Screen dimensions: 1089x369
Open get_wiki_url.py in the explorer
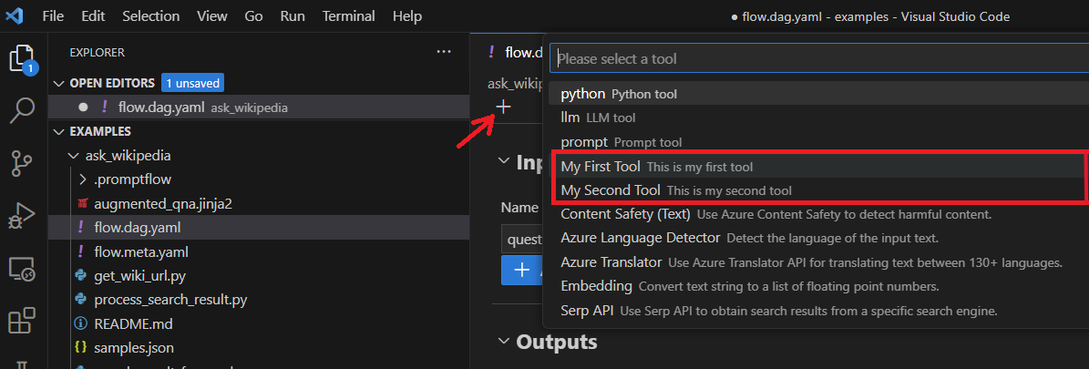(x=139, y=275)
